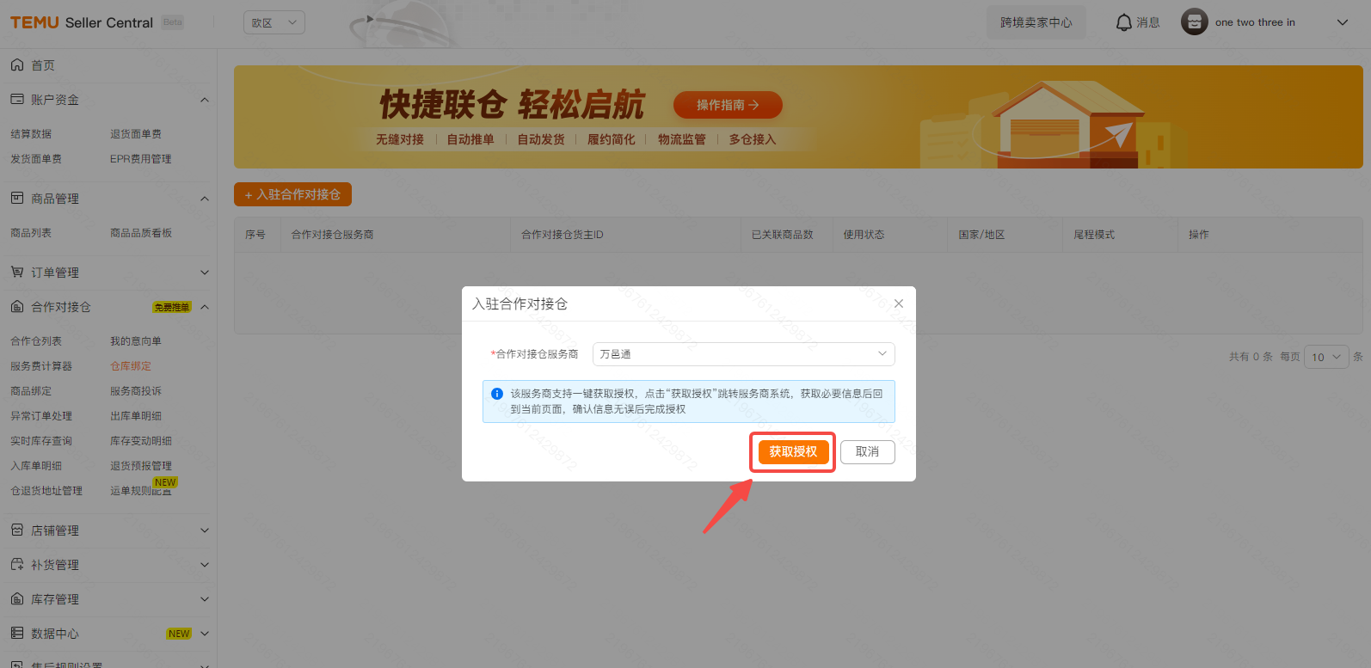The image size is (1371, 668).
Task: Open 出库单明细 in the sidebar
Action: point(136,416)
